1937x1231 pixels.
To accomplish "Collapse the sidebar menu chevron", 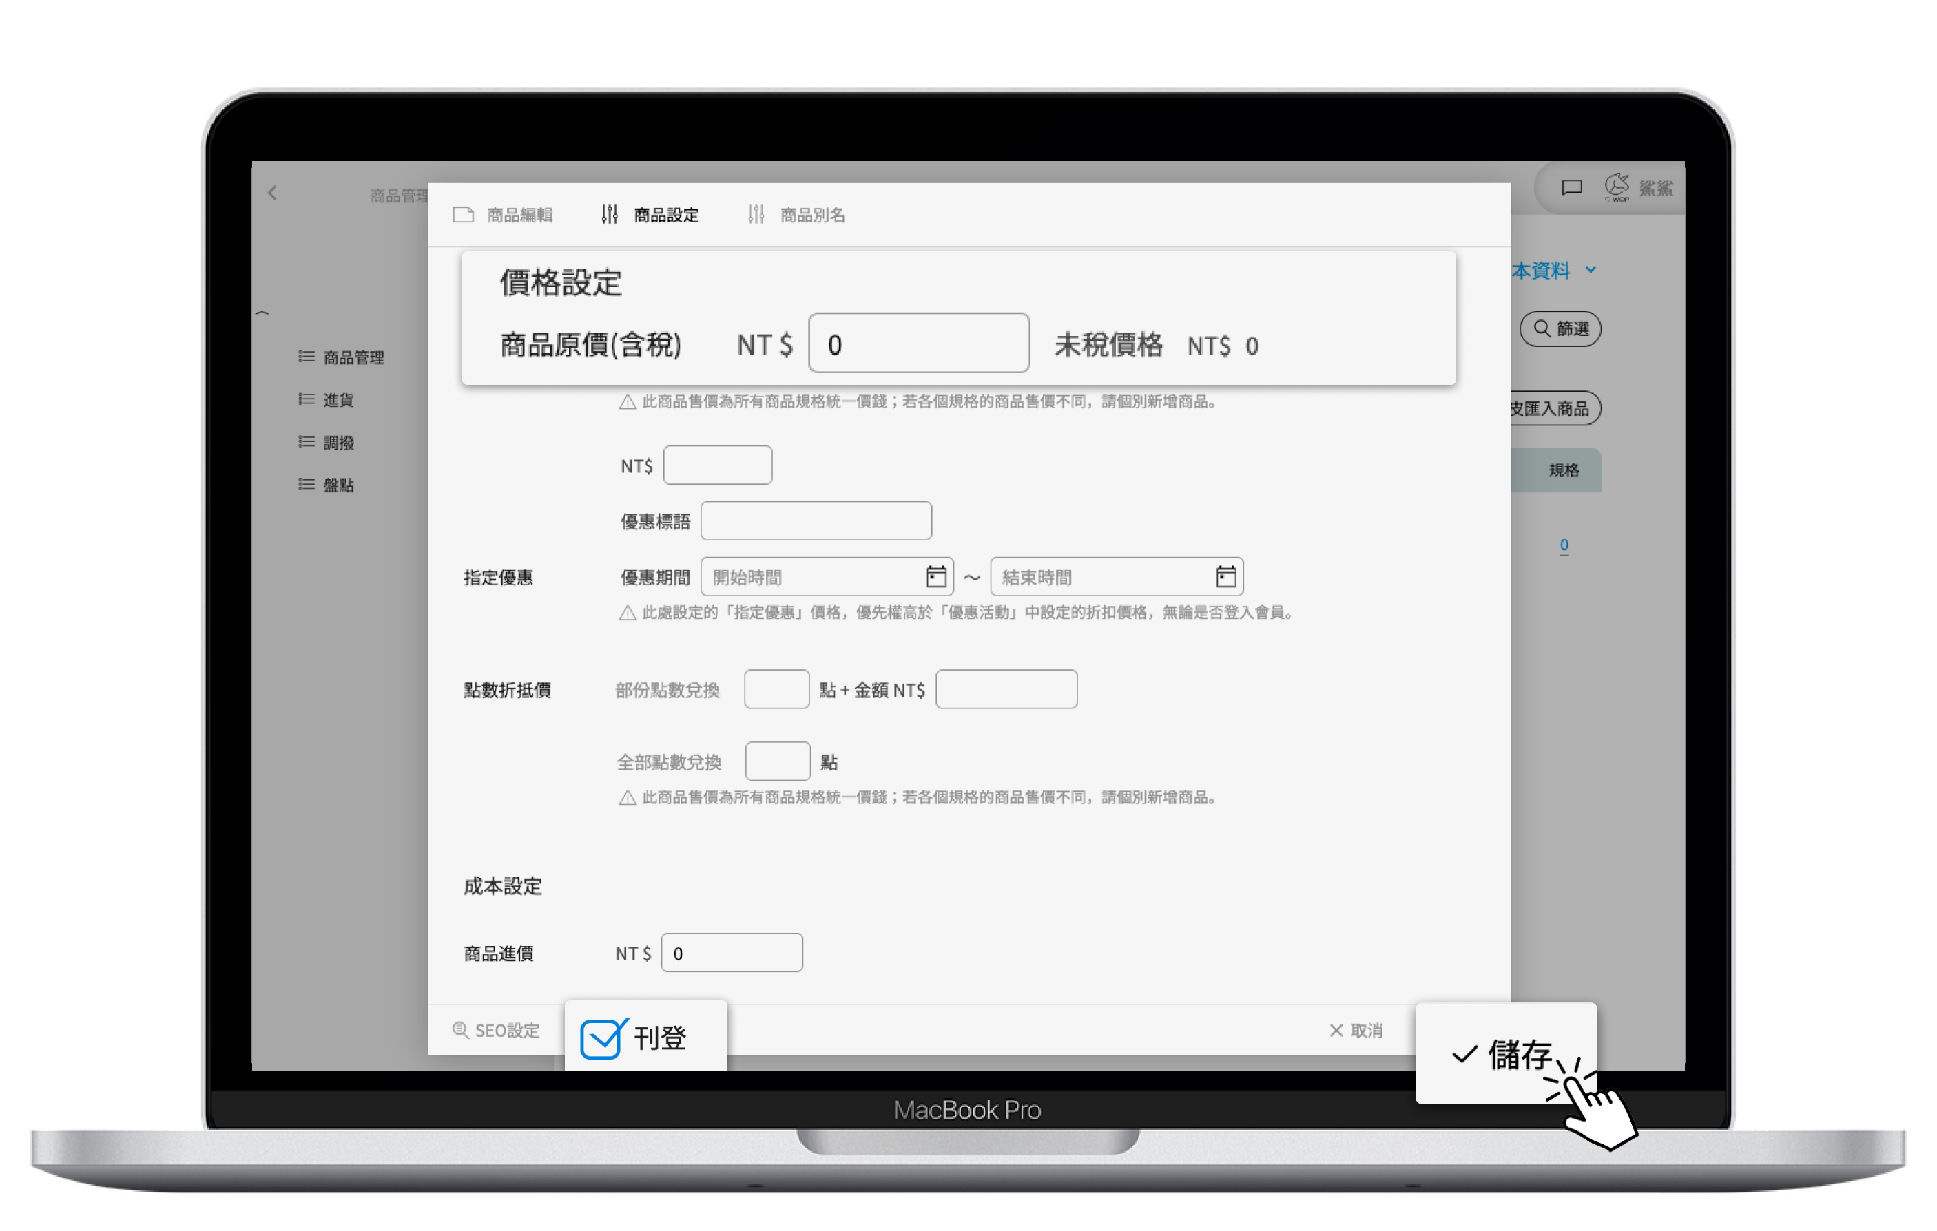I will pyautogui.click(x=262, y=313).
